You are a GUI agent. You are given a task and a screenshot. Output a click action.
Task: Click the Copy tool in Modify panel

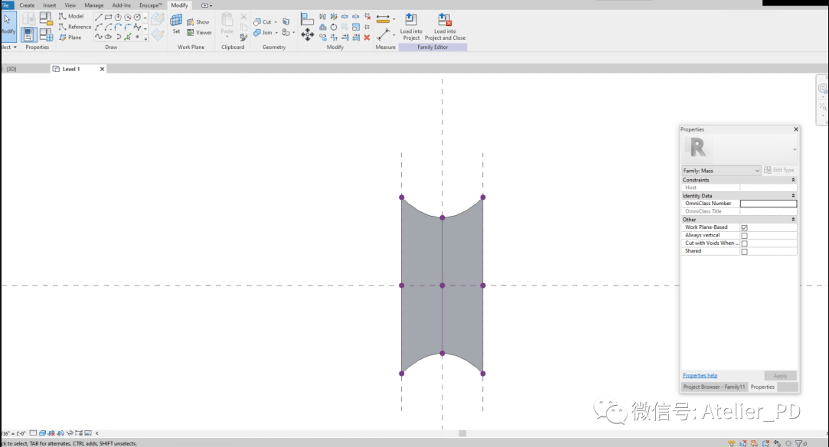tap(322, 38)
